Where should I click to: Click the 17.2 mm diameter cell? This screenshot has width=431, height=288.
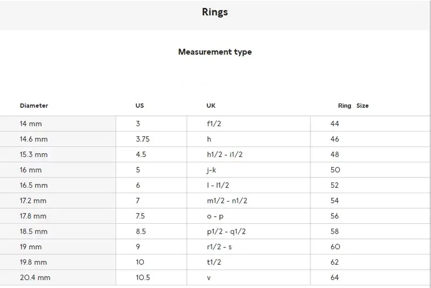[x=33, y=201]
